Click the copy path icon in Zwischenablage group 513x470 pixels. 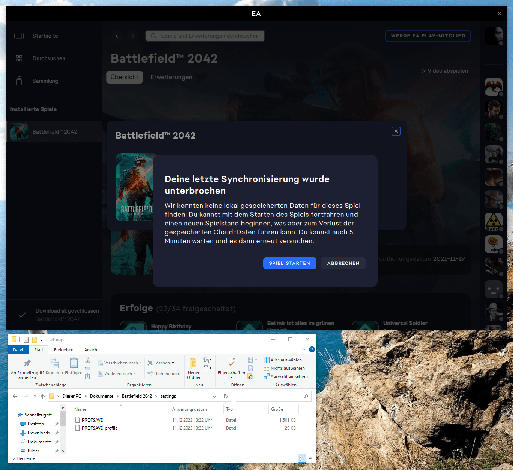[x=88, y=369]
